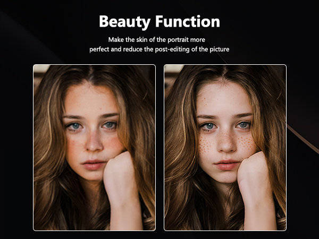Click the "Make the skin of the portrait more" line
Viewport: 319px width, 239px height.
coord(156,40)
